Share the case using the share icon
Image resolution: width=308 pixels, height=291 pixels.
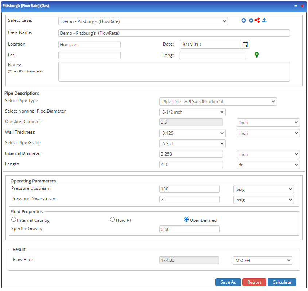coord(257,20)
